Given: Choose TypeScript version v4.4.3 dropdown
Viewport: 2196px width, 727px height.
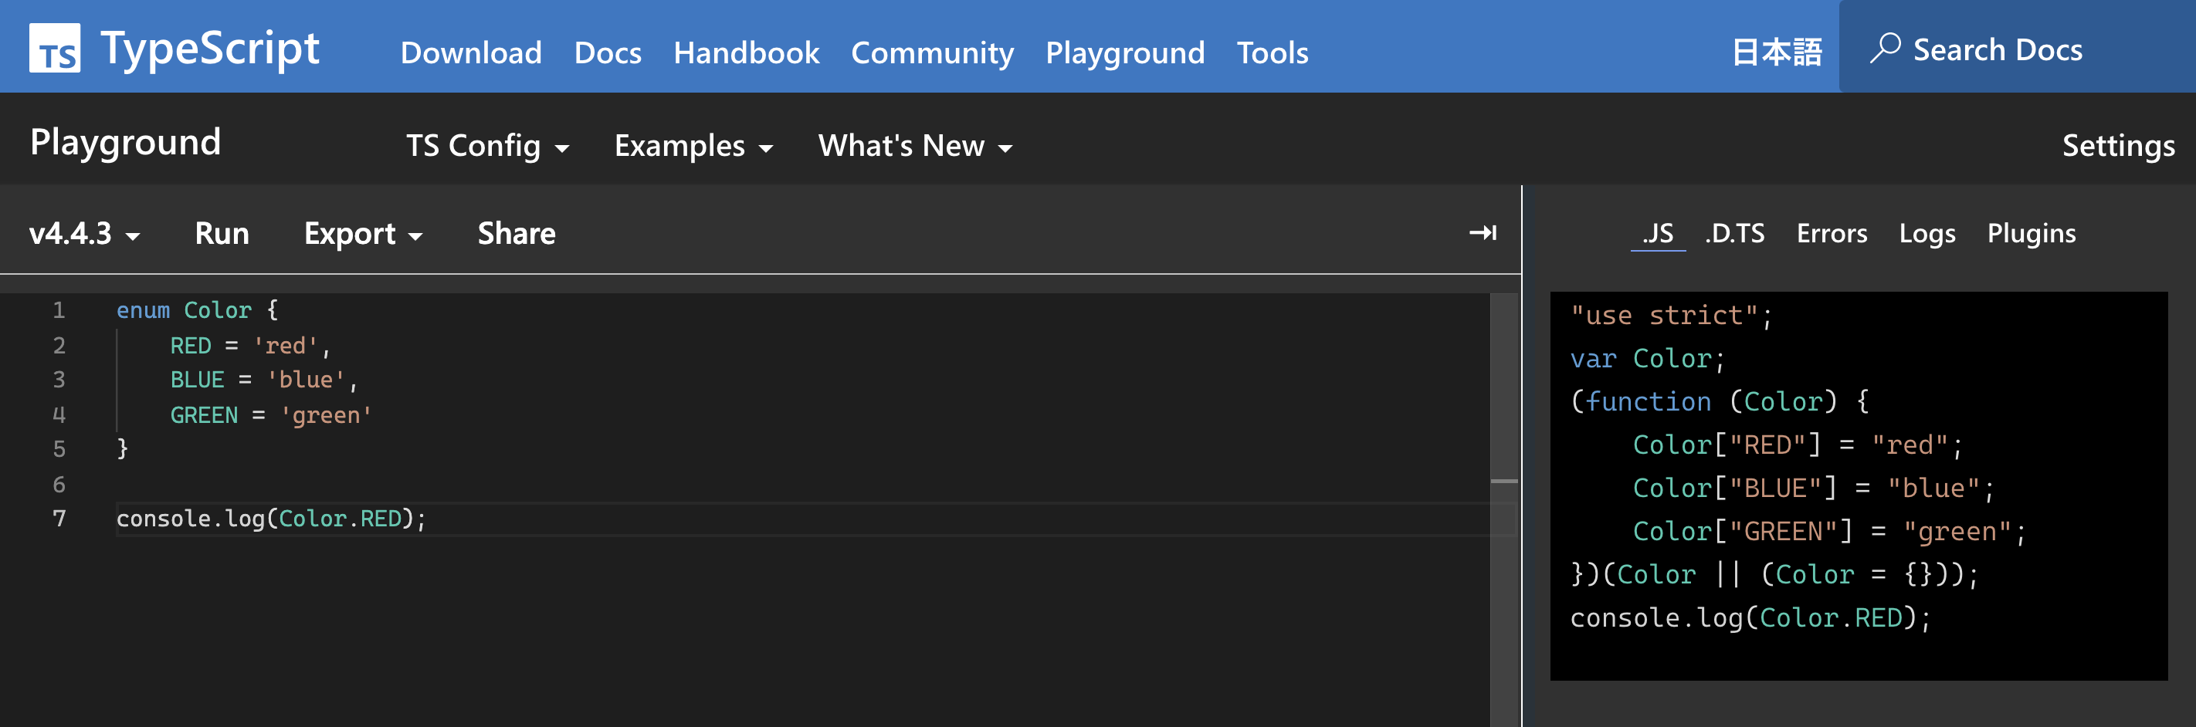Looking at the screenshot, I should coord(83,234).
